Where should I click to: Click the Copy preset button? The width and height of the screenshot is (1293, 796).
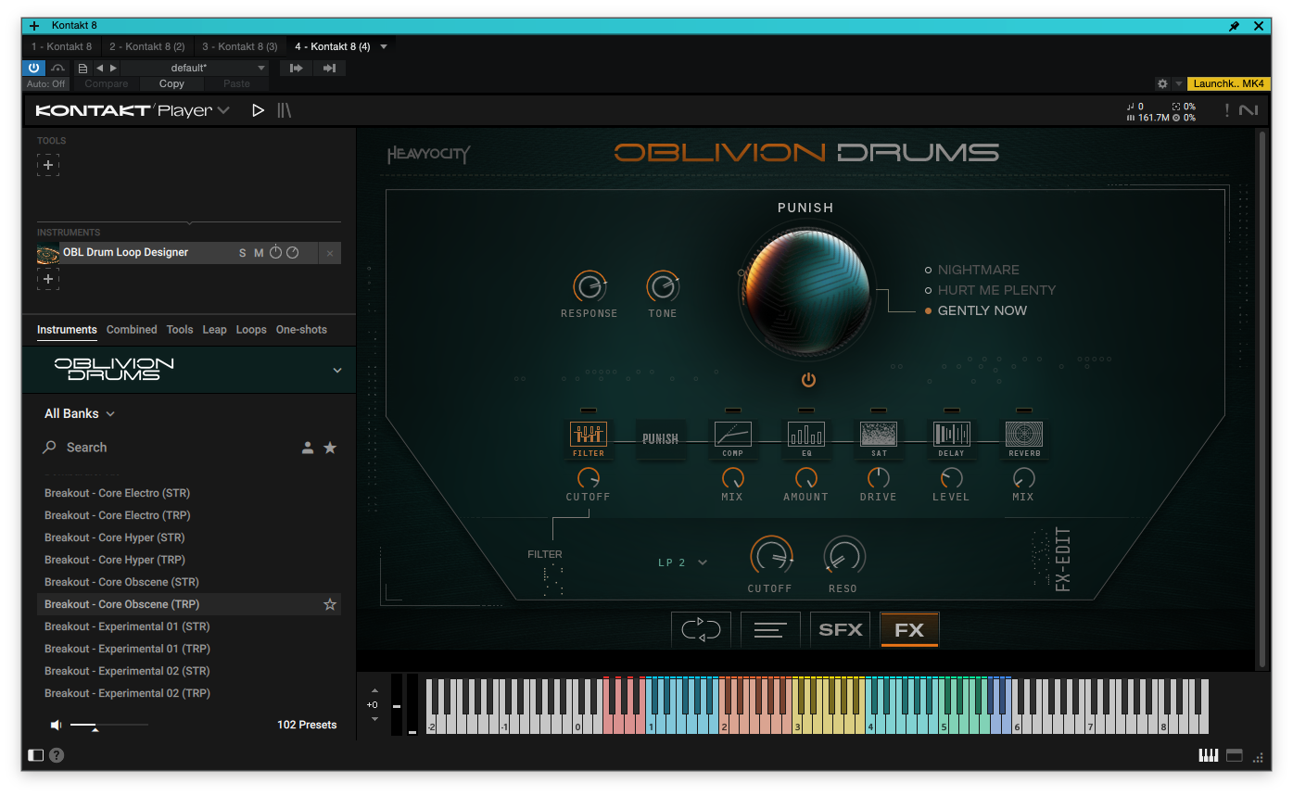click(171, 83)
